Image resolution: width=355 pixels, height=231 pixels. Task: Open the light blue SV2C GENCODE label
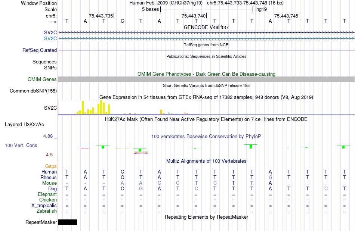50,39
